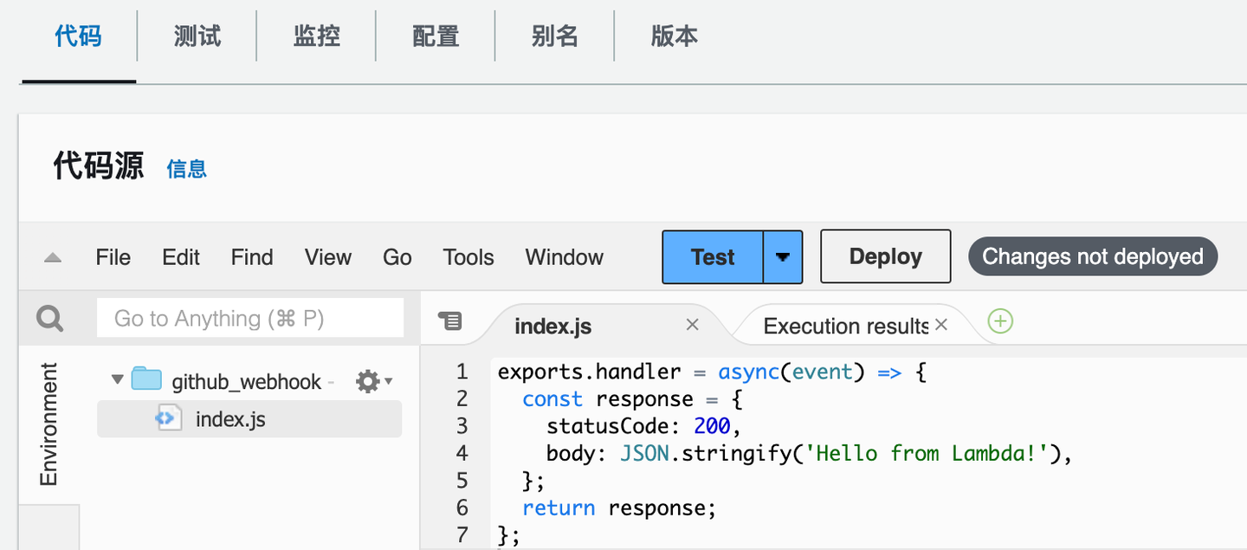
Task: Switch to the 版本 tab
Action: pyautogui.click(x=674, y=36)
